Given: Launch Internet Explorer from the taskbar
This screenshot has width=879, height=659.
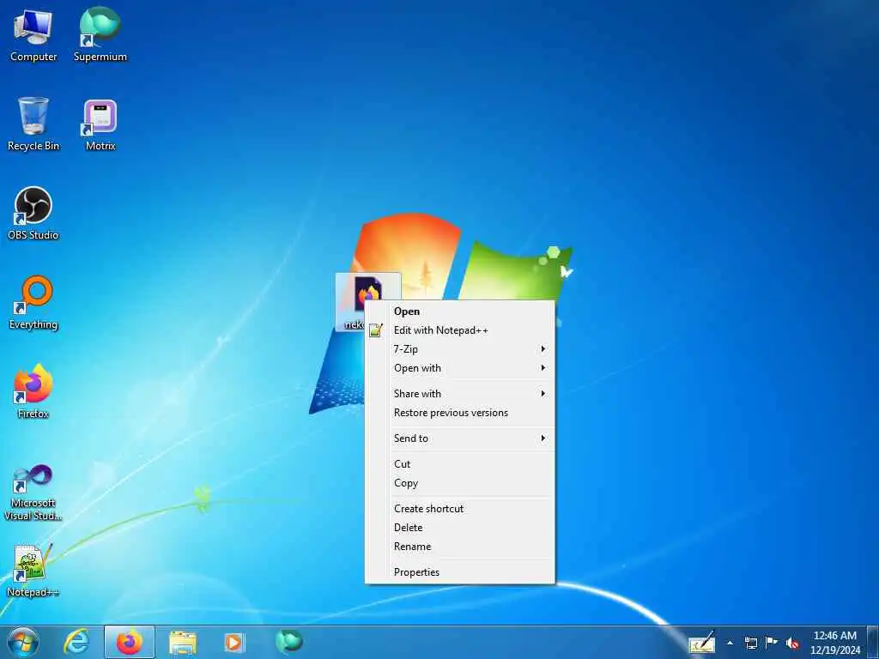Looking at the screenshot, I should (76, 642).
